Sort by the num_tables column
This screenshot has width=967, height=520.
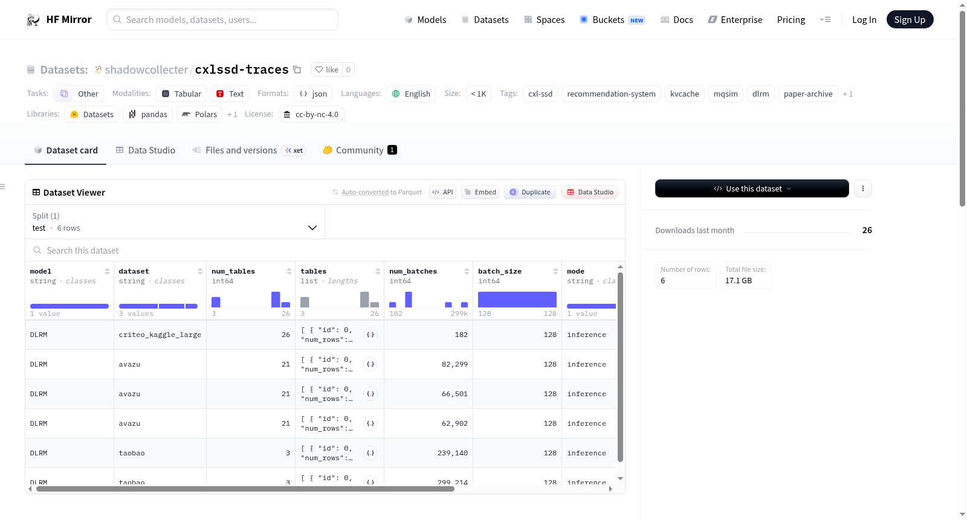click(x=289, y=271)
